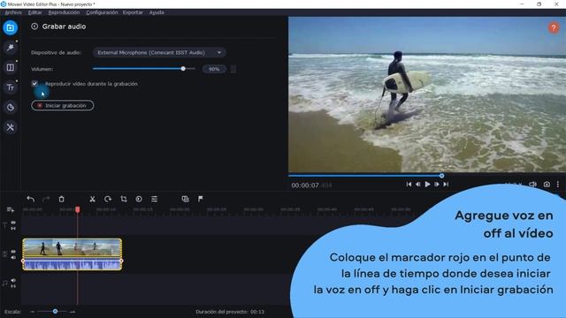Image resolution: width=566 pixels, height=318 pixels.
Task: Open the More tools tab in sidebar
Action: (x=10, y=127)
